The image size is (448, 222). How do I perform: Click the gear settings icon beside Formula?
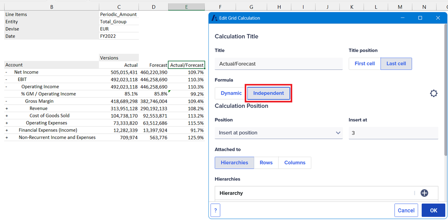point(434,93)
